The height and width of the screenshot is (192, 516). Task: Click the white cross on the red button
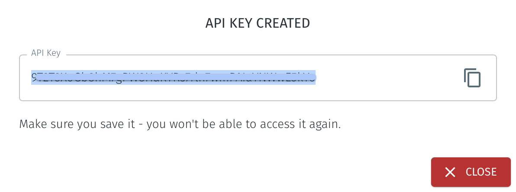[x=450, y=172]
